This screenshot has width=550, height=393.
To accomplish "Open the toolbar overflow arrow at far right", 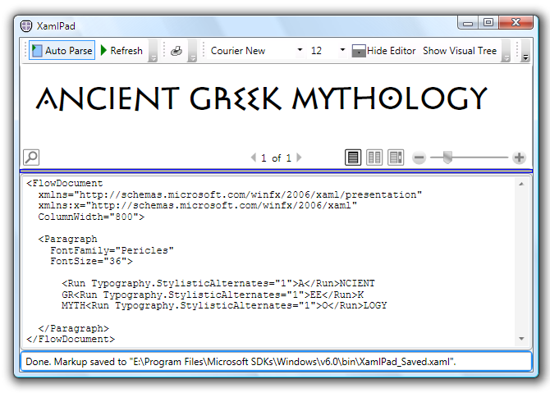I will pyautogui.click(x=525, y=51).
